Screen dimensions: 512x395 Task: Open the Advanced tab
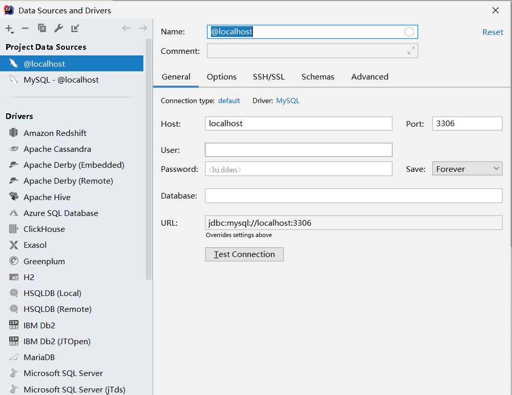(370, 77)
